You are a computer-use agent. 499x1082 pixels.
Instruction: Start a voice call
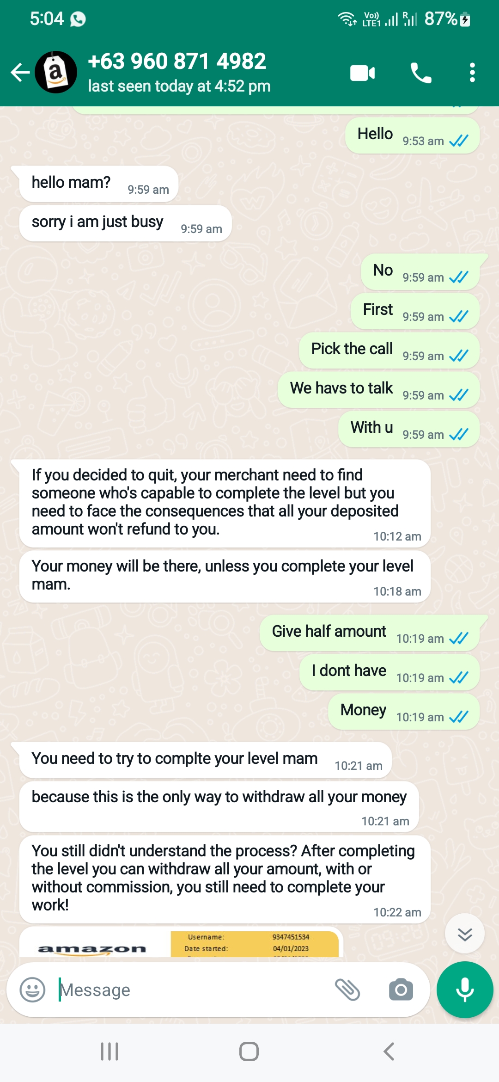coord(420,73)
